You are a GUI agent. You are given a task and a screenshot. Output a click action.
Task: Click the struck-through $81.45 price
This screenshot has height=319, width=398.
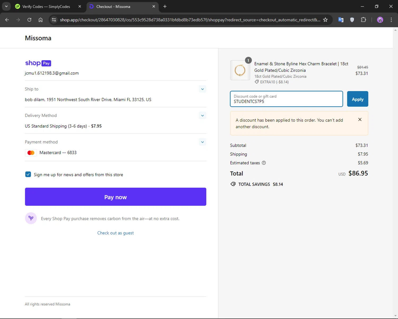(362, 67)
